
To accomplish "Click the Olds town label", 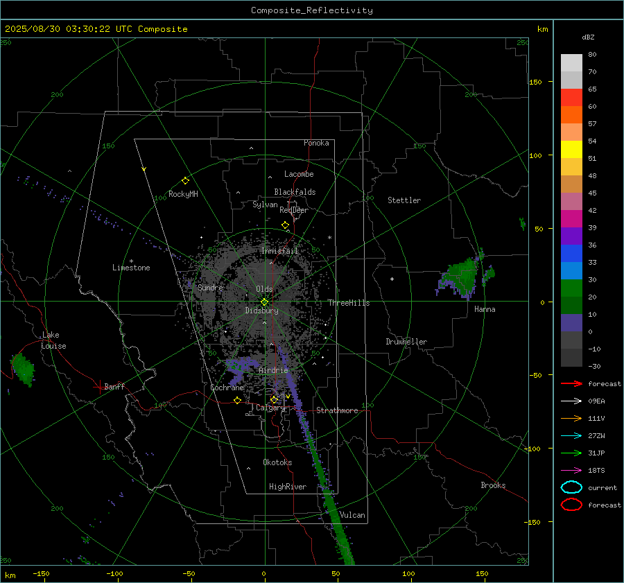I will (x=264, y=289).
